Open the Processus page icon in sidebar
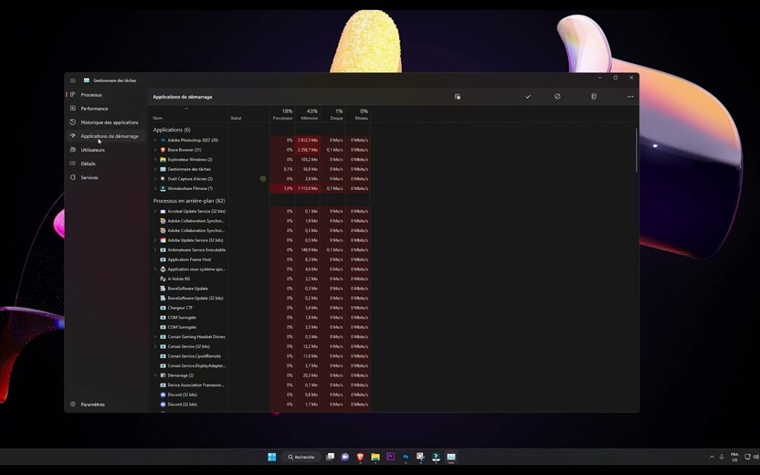Image resolution: width=760 pixels, height=475 pixels. 72,94
